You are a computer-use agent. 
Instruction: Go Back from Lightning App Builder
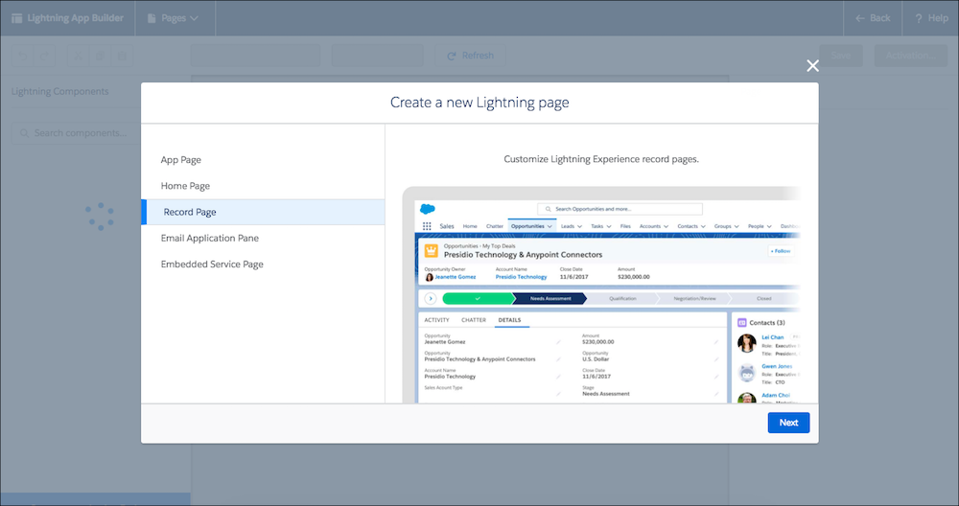pyautogui.click(x=873, y=18)
